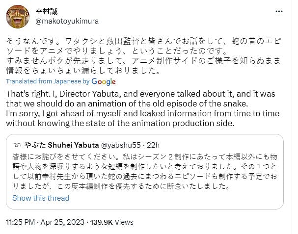Click Japanese text line beginning そうなんです
The width and height of the screenshot is (298, 234).
tap(143, 41)
